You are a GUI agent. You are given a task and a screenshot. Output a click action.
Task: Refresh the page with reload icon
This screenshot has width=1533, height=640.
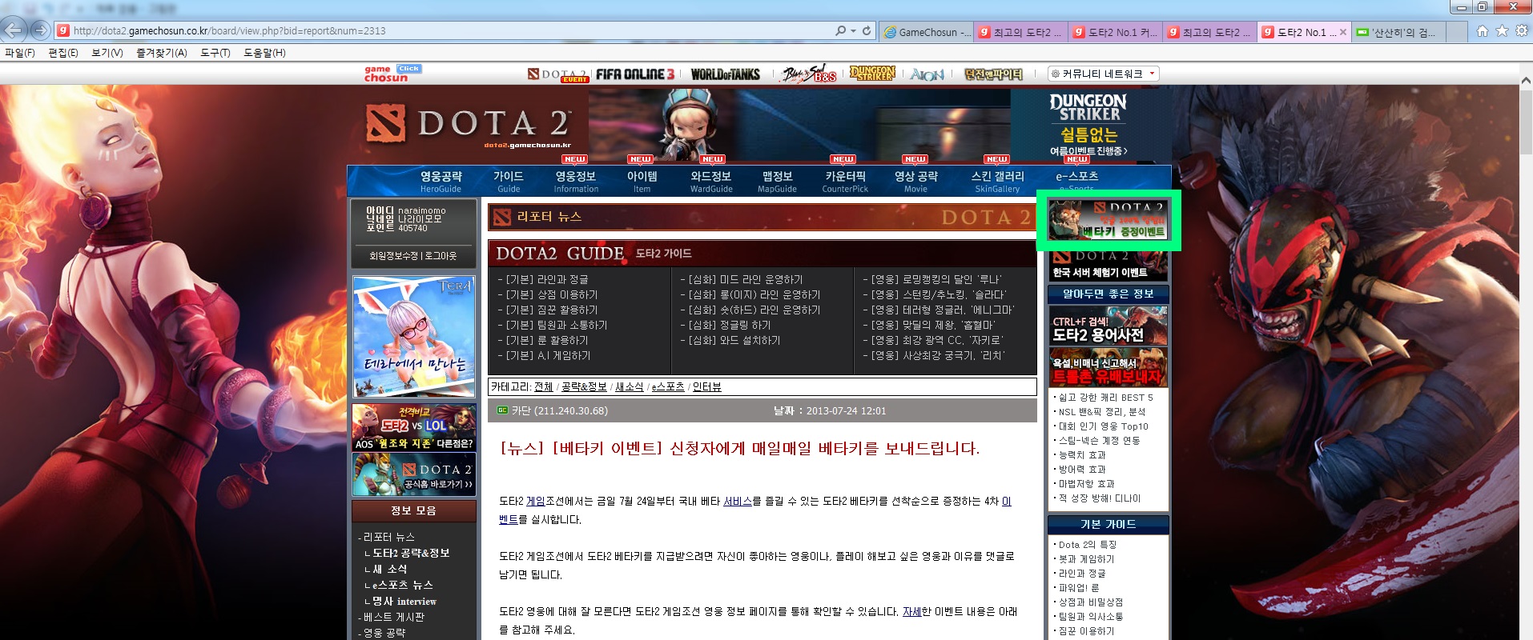click(x=866, y=30)
